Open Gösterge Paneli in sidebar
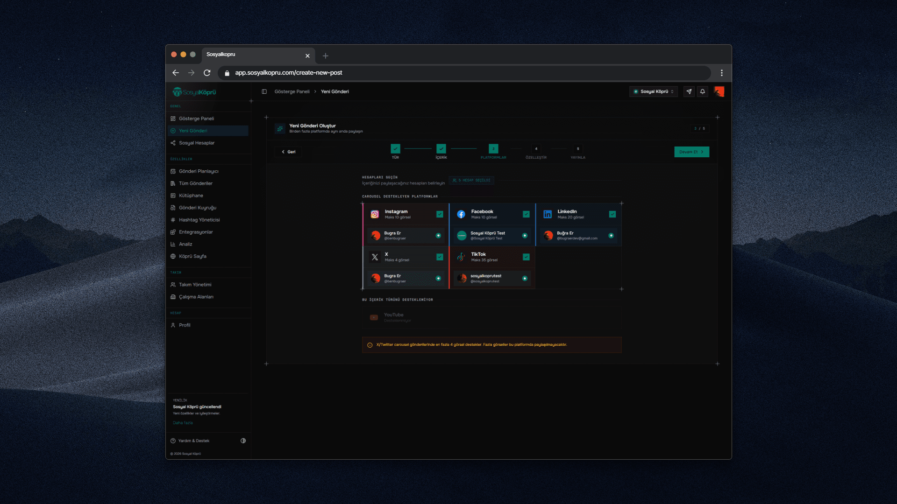Screen dimensions: 897x504 point(208,119)
